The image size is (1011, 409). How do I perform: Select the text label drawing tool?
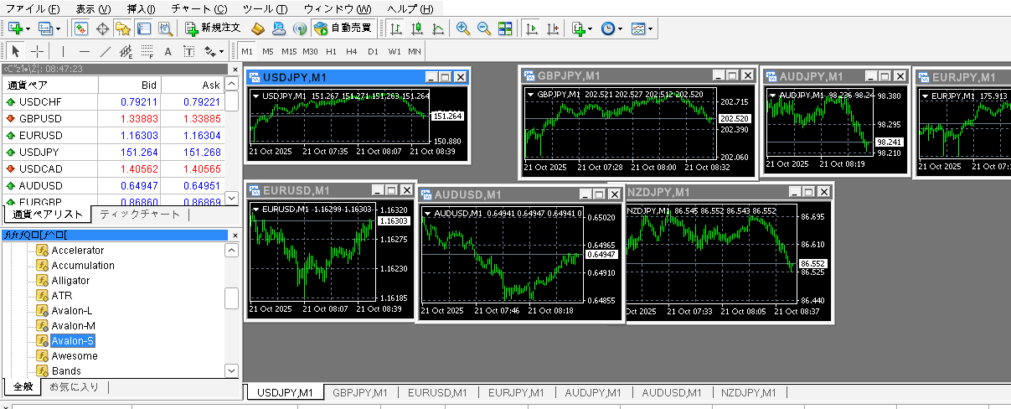tap(168, 51)
